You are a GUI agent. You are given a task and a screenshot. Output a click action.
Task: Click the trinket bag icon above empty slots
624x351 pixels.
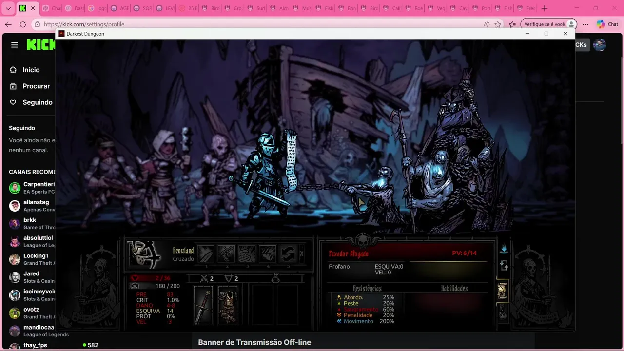[x=275, y=278]
